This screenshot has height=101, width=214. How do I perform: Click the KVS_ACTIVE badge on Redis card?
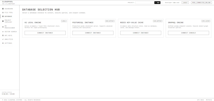coord(158,21)
